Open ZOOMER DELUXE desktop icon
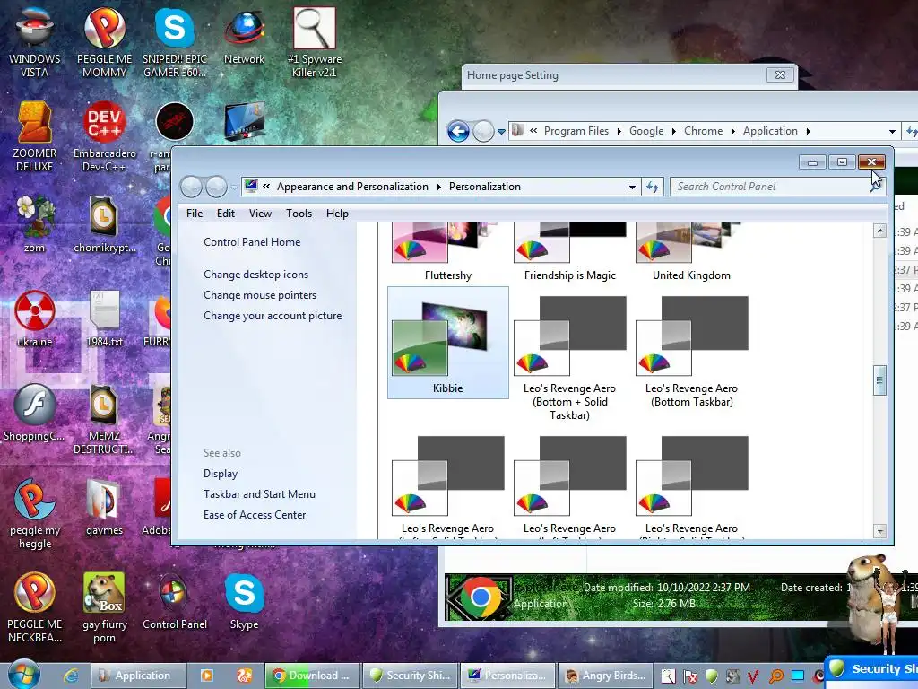The height and width of the screenshot is (689, 918). point(35,136)
